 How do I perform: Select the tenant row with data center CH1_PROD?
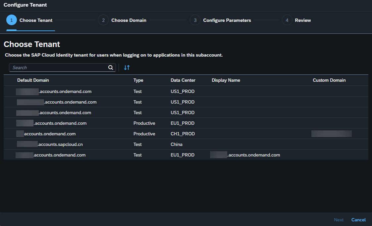click(x=186, y=134)
